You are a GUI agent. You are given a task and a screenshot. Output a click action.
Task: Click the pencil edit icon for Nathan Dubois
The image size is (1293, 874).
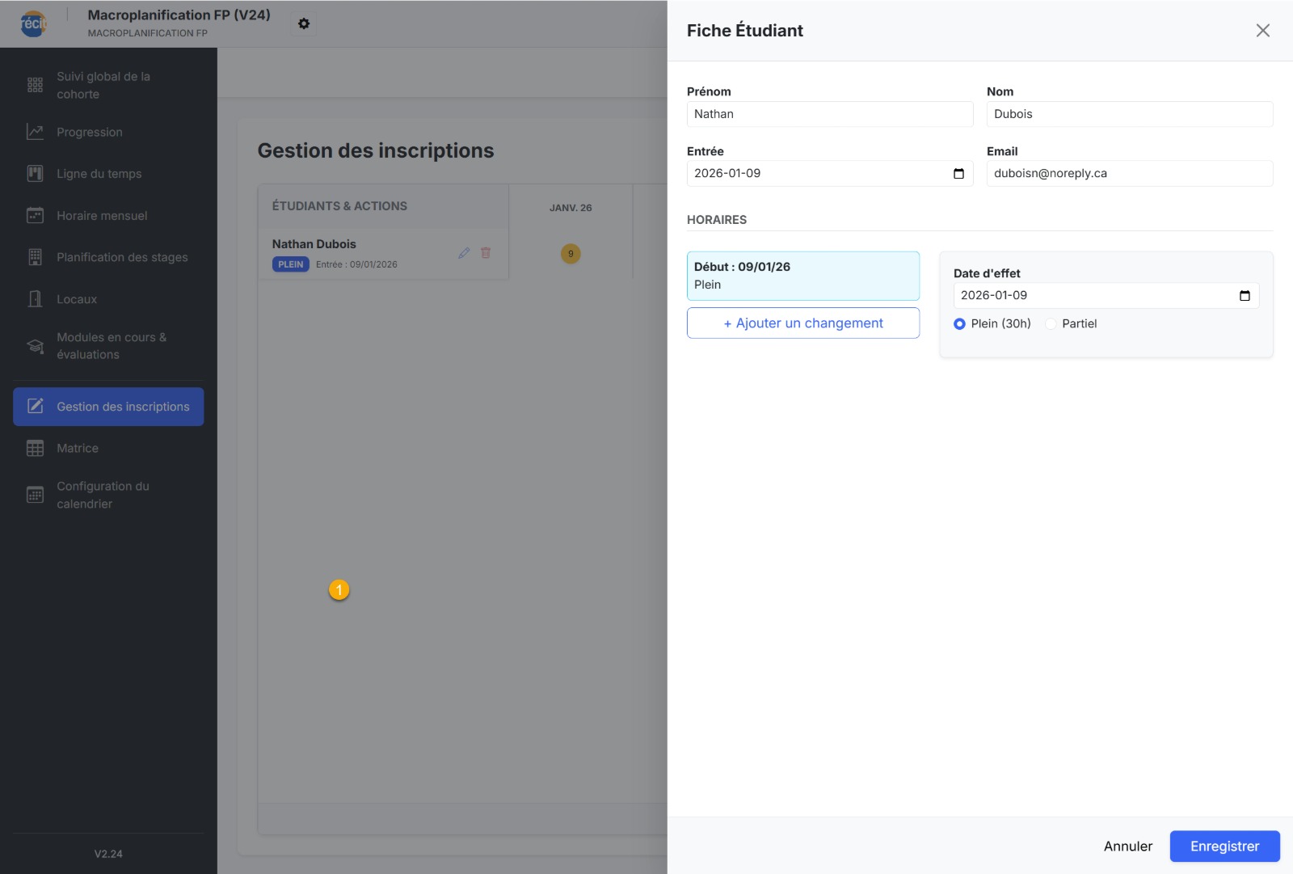coord(464,253)
